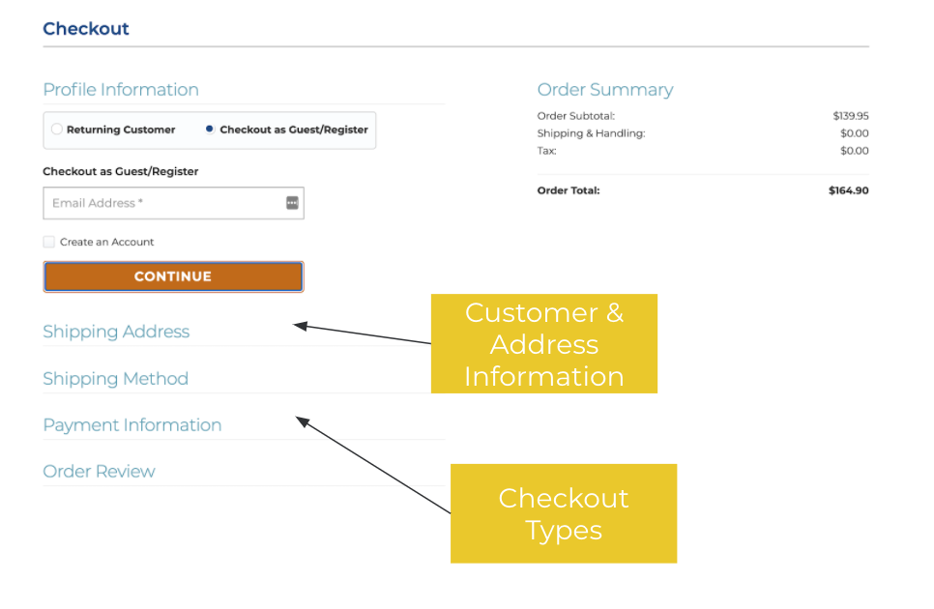The width and height of the screenshot is (934, 609).
Task: Expand the Shipping Method section
Action: [115, 379]
